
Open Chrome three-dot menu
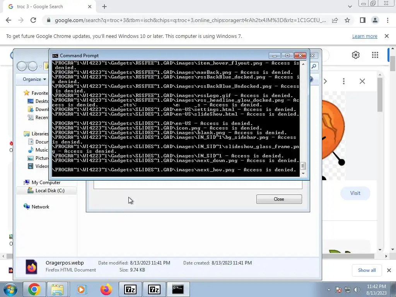387,20
